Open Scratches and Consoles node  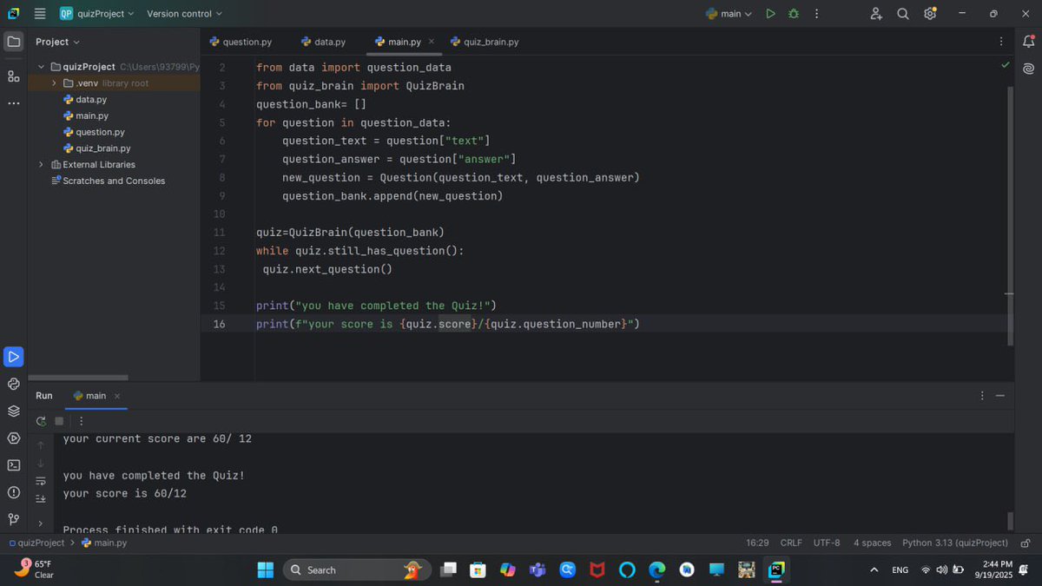(108, 181)
